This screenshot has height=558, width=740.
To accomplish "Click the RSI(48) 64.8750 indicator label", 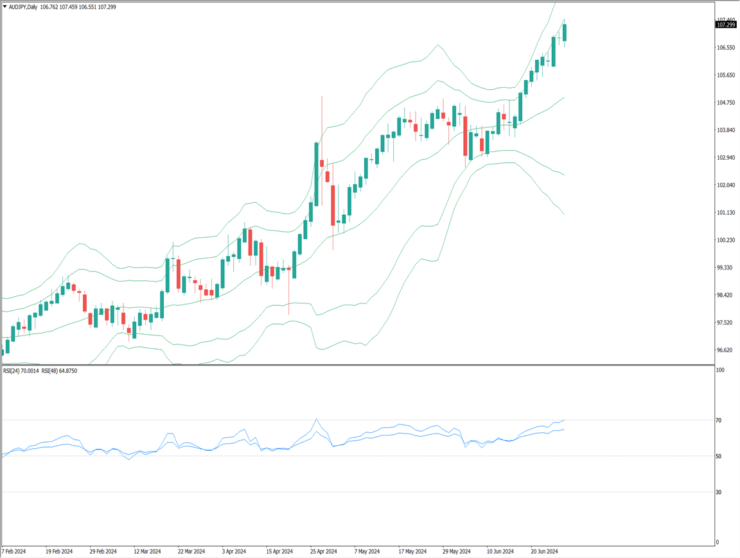I will (59, 371).
